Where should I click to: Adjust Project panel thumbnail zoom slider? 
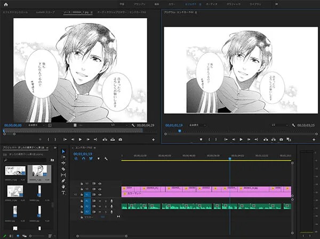point(30,236)
